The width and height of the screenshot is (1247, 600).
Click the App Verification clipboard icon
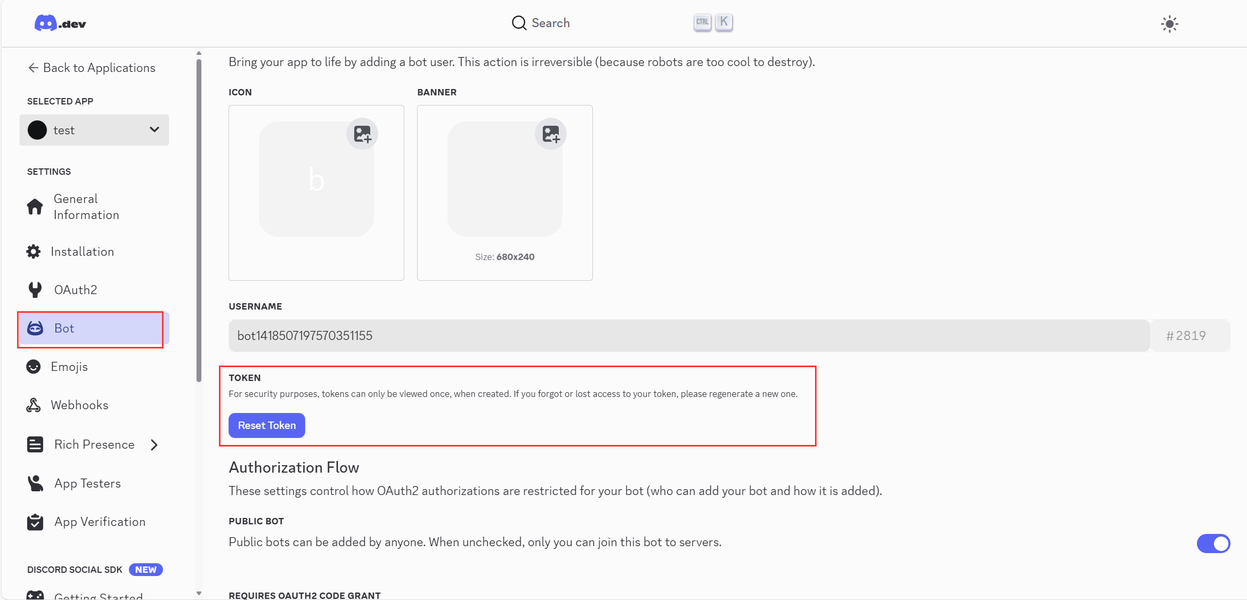tap(35, 522)
